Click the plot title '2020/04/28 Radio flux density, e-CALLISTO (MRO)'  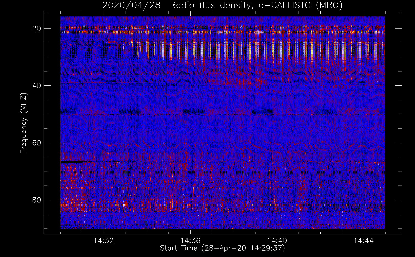(x=222, y=5)
